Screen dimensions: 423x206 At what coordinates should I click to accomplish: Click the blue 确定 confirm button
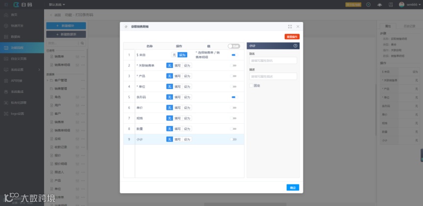pos(293,187)
